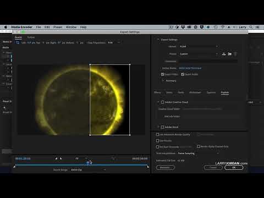Click the Import Preset icon

coord(230,54)
